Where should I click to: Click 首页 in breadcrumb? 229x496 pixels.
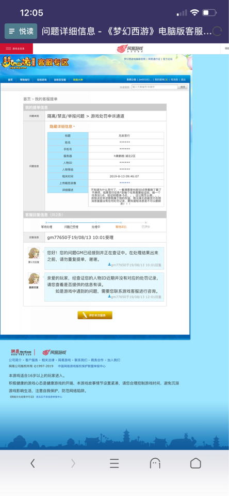(x=27, y=99)
